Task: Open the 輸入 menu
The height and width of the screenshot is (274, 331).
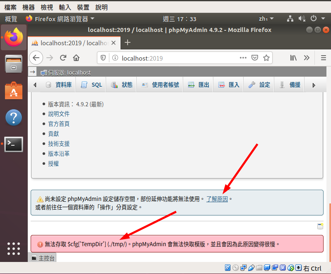Action: [65, 7]
